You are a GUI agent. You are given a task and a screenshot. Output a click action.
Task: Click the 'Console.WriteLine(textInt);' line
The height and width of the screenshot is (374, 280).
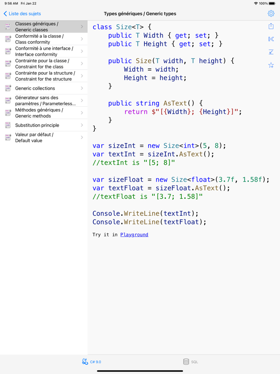145,213
